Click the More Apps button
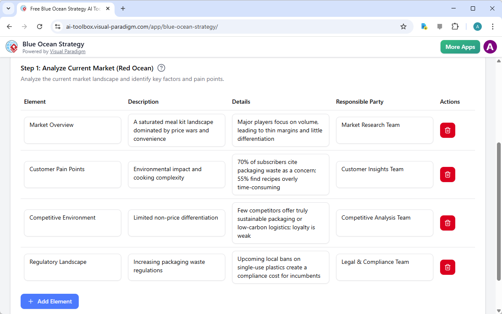Image resolution: width=502 pixels, height=314 pixels. point(460,47)
